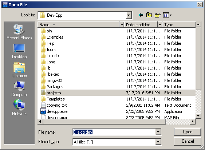Open Recent Places in sidebar
The height and width of the screenshot is (150, 205).
19,32
